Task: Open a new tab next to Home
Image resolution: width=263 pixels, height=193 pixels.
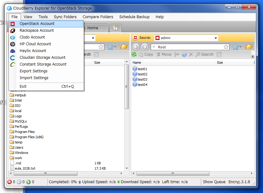Action: pyautogui.click(x=115, y=28)
